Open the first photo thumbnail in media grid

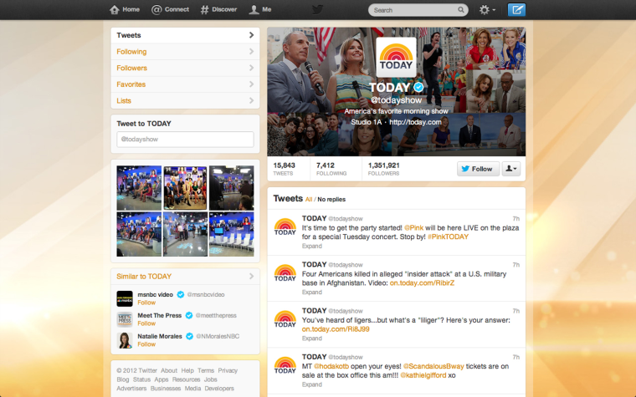pyautogui.click(x=139, y=187)
